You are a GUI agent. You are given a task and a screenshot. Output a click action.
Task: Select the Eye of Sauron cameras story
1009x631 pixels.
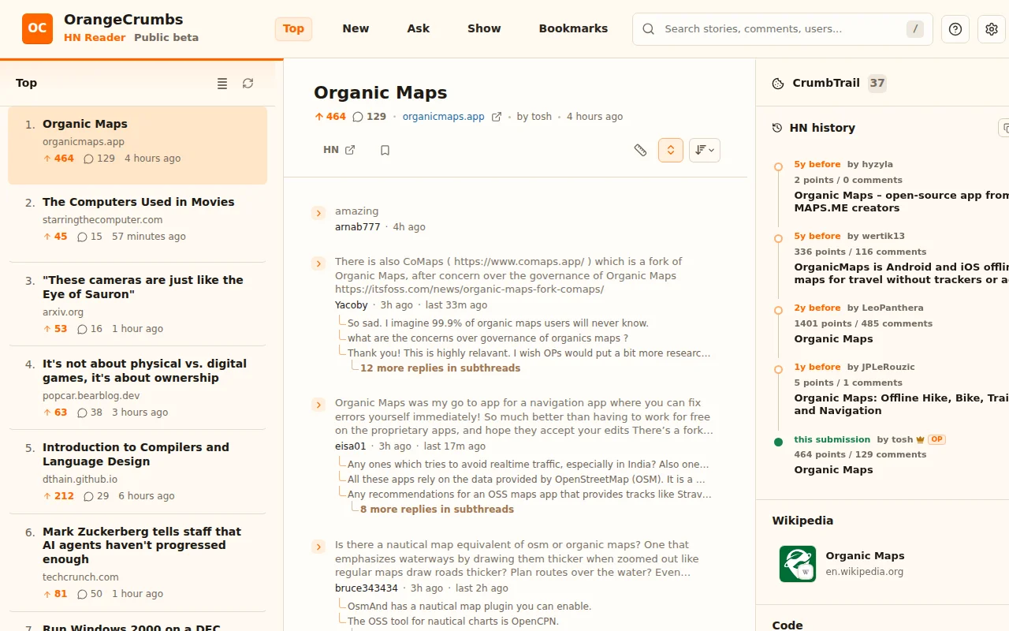coord(137,304)
